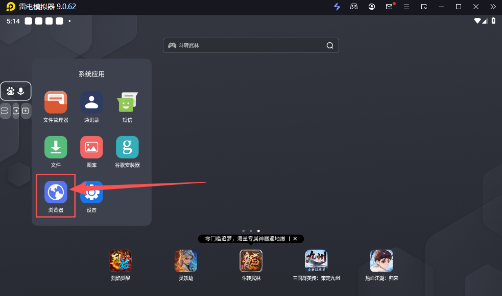
Task: Tap the Baidu voice input microphone
Action: pos(21,91)
